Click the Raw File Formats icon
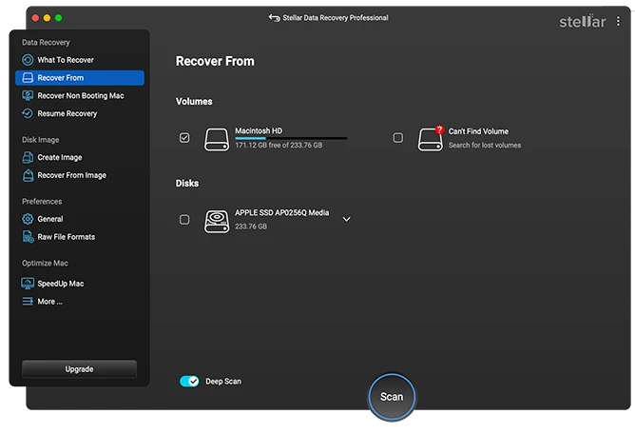Screen dimensions: 635x434 pyautogui.click(x=28, y=237)
